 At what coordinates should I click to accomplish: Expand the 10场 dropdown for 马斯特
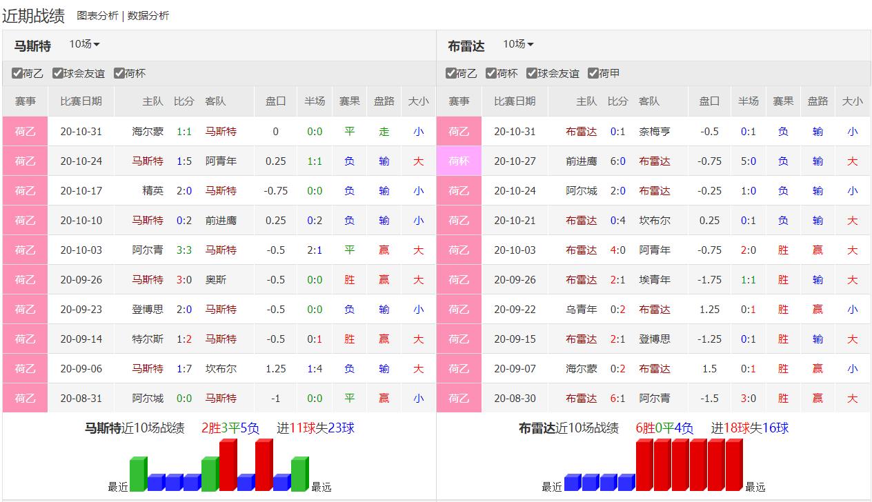[84, 44]
